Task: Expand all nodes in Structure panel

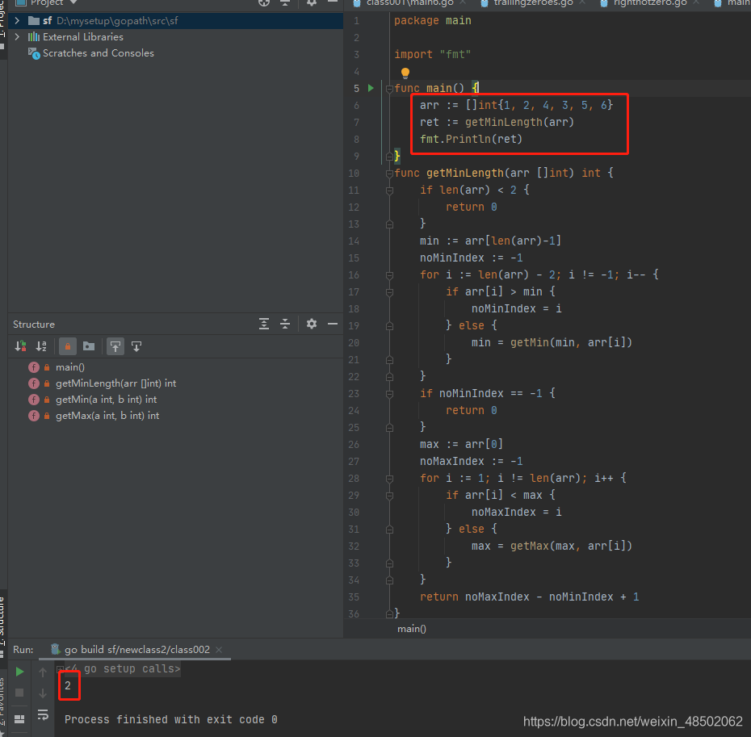Action: pyautogui.click(x=264, y=325)
